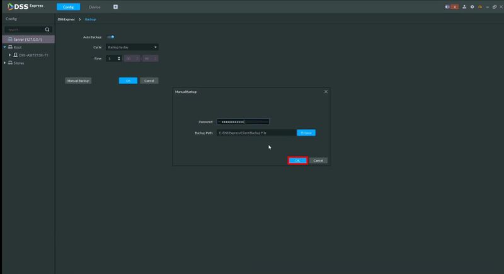The height and width of the screenshot is (274, 504).
Task: Collapse the Root node arrow
Action: pos(5,47)
